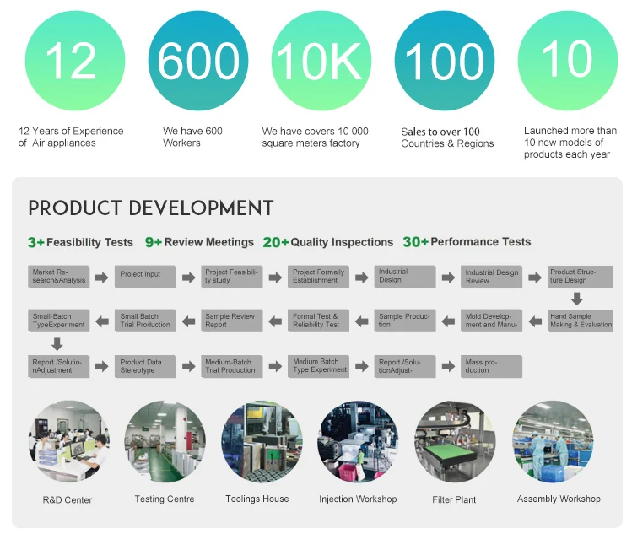Select the 10K factory size circle

coord(321,61)
